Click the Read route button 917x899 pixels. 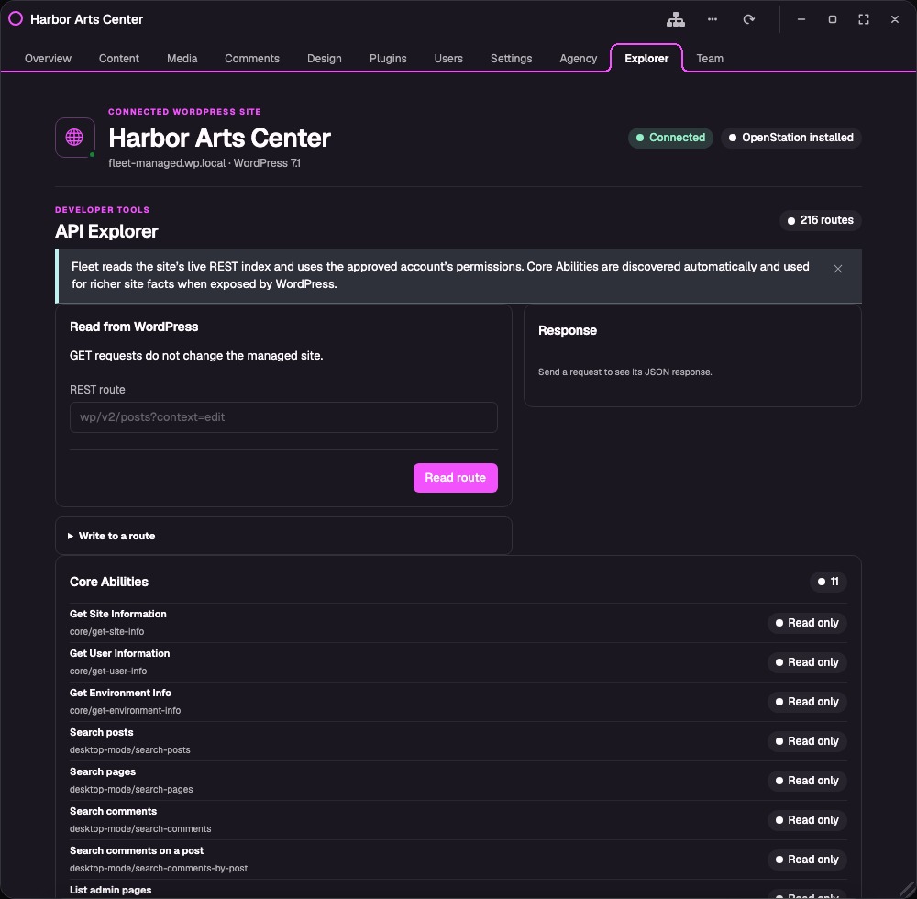click(x=456, y=478)
